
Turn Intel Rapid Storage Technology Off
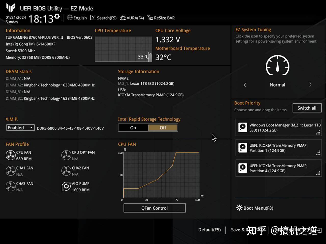click(x=163, y=128)
